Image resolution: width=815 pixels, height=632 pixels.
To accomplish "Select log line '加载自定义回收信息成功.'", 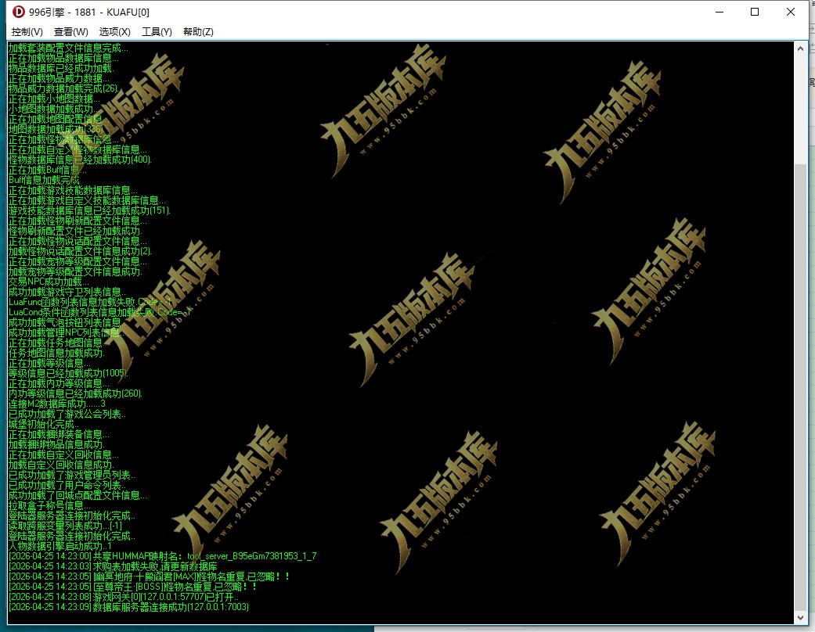I will pos(61,465).
